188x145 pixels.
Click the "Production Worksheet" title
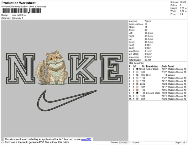[18, 3]
